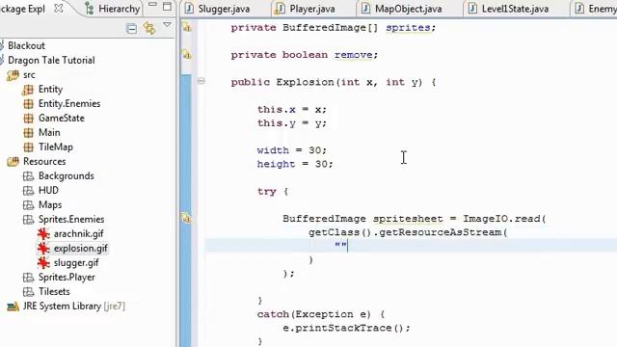Open the Slugger.java editor tab
The image size is (617, 347).
point(217,9)
